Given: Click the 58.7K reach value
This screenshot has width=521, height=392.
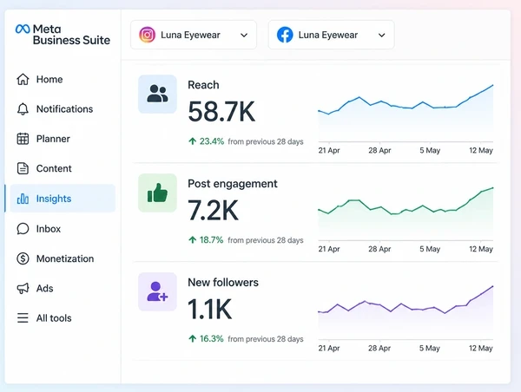Looking at the screenshot, I should 221,112.
